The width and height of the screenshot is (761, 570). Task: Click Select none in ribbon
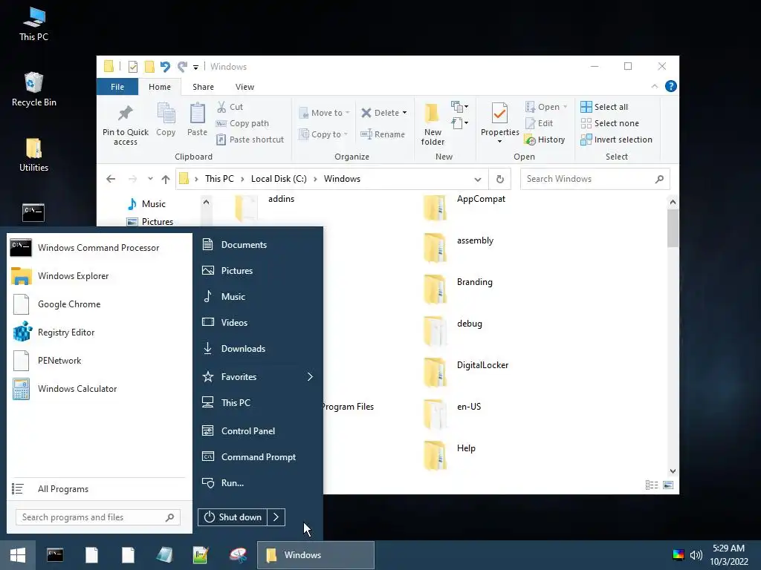click(x=610, y=123)
